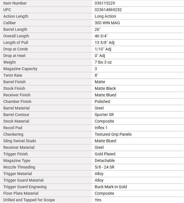
Task: Select the Barrel Contour value Sporter SR
Action: (104, 115)
